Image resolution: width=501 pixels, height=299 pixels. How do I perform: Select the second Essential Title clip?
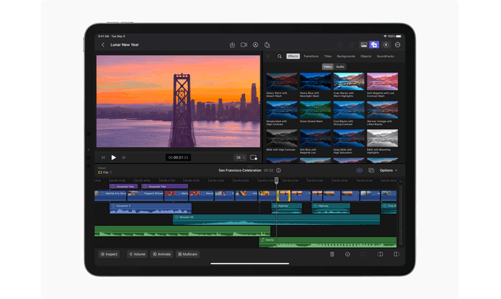tap(164, 186)
